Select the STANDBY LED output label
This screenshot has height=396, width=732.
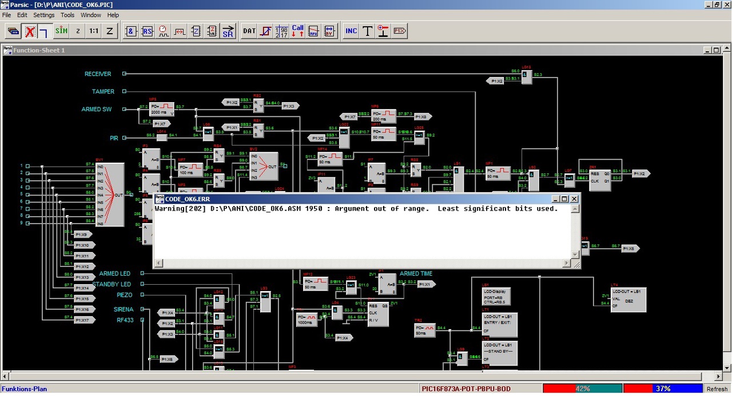click(112, 284)
